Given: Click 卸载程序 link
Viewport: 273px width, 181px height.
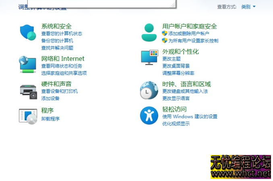Looking at the screenshot, I should pyautogui.click(x=50, y=119).
